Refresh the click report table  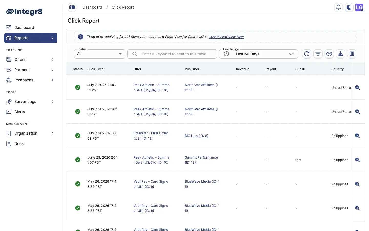click(x=307, y=54)
